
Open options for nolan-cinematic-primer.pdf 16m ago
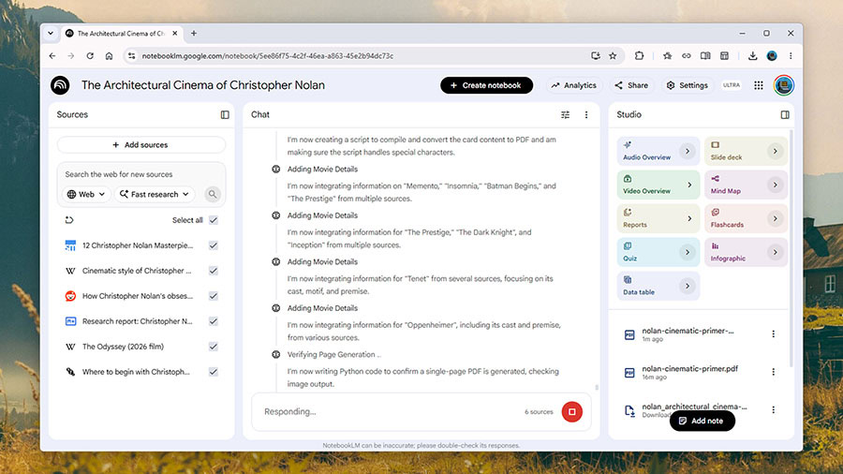773,372
